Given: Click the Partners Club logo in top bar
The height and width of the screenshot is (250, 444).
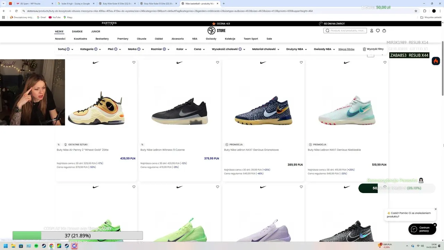Looking at the screenshot, I should [109, 24].
